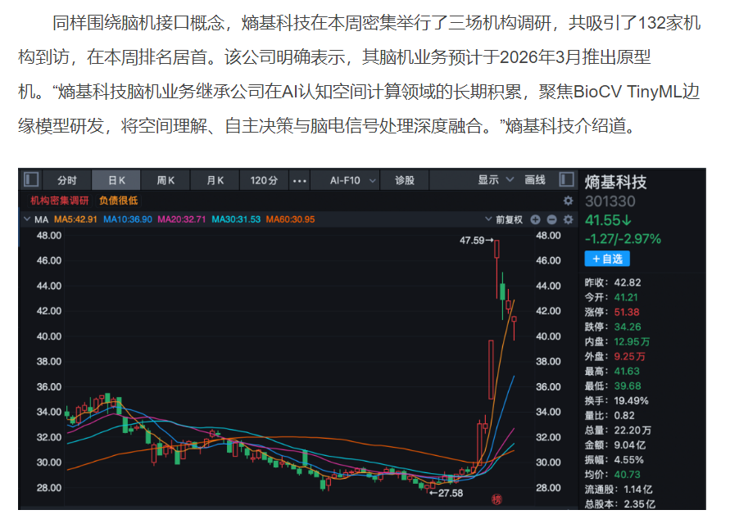
Task: Click the right sidebar panel toggle icon
Action: coord(566,180)
